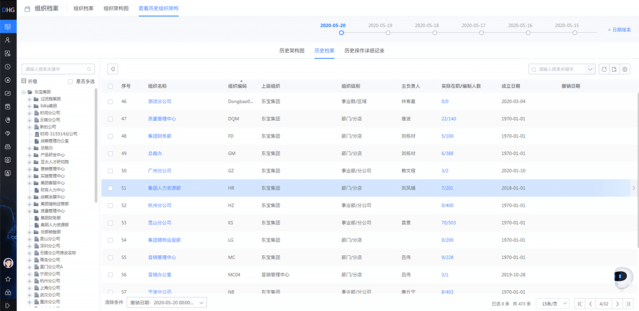Open the 撤销日期 filter dropdown
The width and height of the screenshot is (639, 311).
coord(167,303)
